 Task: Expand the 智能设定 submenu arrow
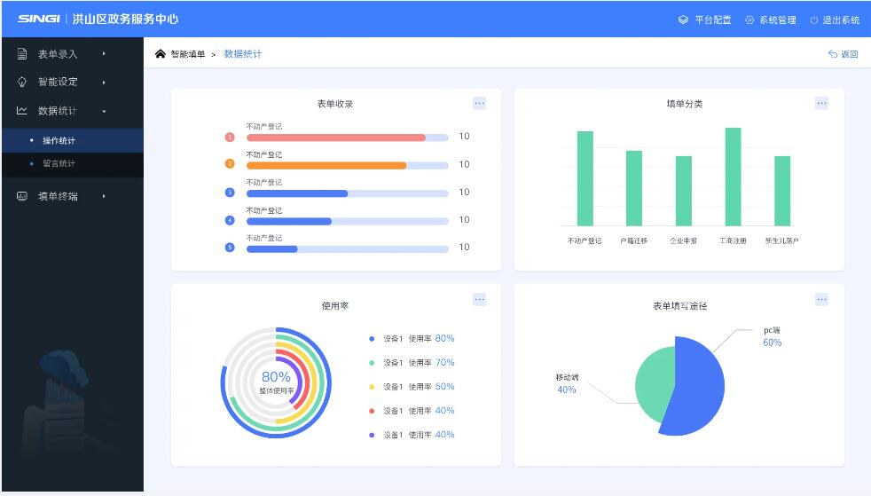[104, 83]
